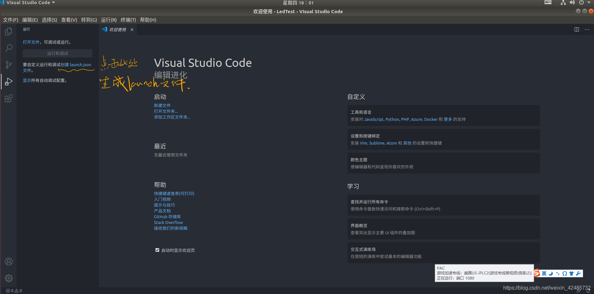Open the wrench settings icon on IME bar
The width and height of the screenshot is (594, 294).
coord(578,273)
